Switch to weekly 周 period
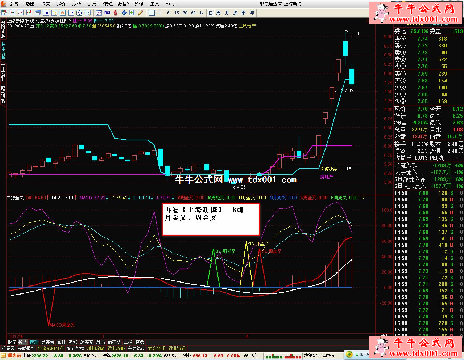This screenshot has height=360, width=464. pos(219,13)
